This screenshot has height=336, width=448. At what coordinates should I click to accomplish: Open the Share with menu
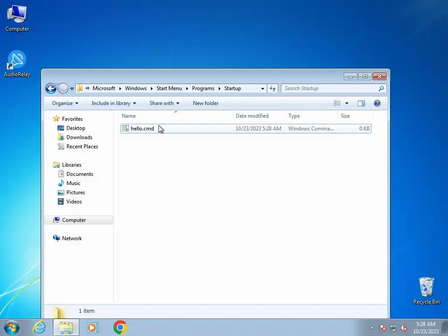click(164, 103)
